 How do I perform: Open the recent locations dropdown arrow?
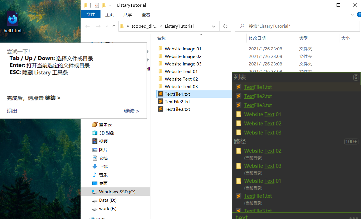(107, 26)
